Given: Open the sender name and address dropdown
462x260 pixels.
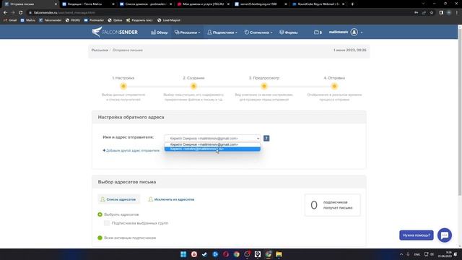Looking at the screenshot, I should [212, 138].
